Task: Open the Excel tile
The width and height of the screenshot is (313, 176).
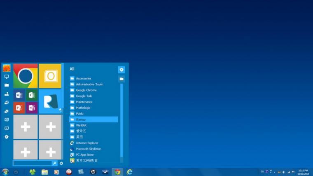Action: coord(31,95)
